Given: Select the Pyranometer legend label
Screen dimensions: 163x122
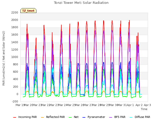Looking at the screenshot, I should pyautogui.click(x=96, y=117).
